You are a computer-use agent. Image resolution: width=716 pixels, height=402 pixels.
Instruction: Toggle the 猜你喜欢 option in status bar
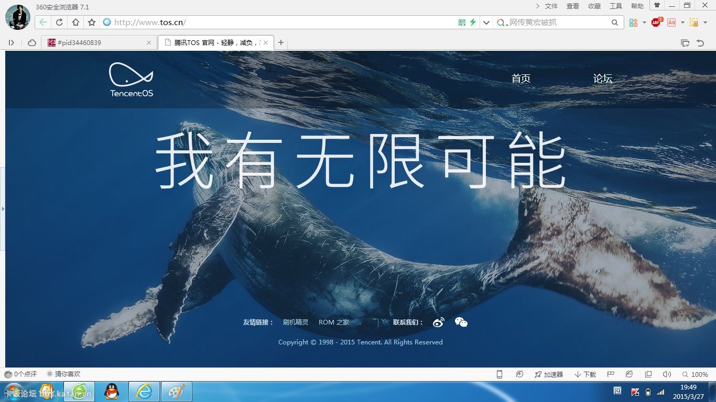pyautogui.click(x=63, y=374)
